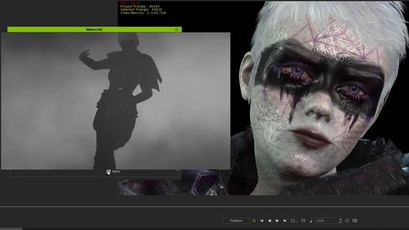
Task: Click the current frame number field
Action: [x=327, y=220]
